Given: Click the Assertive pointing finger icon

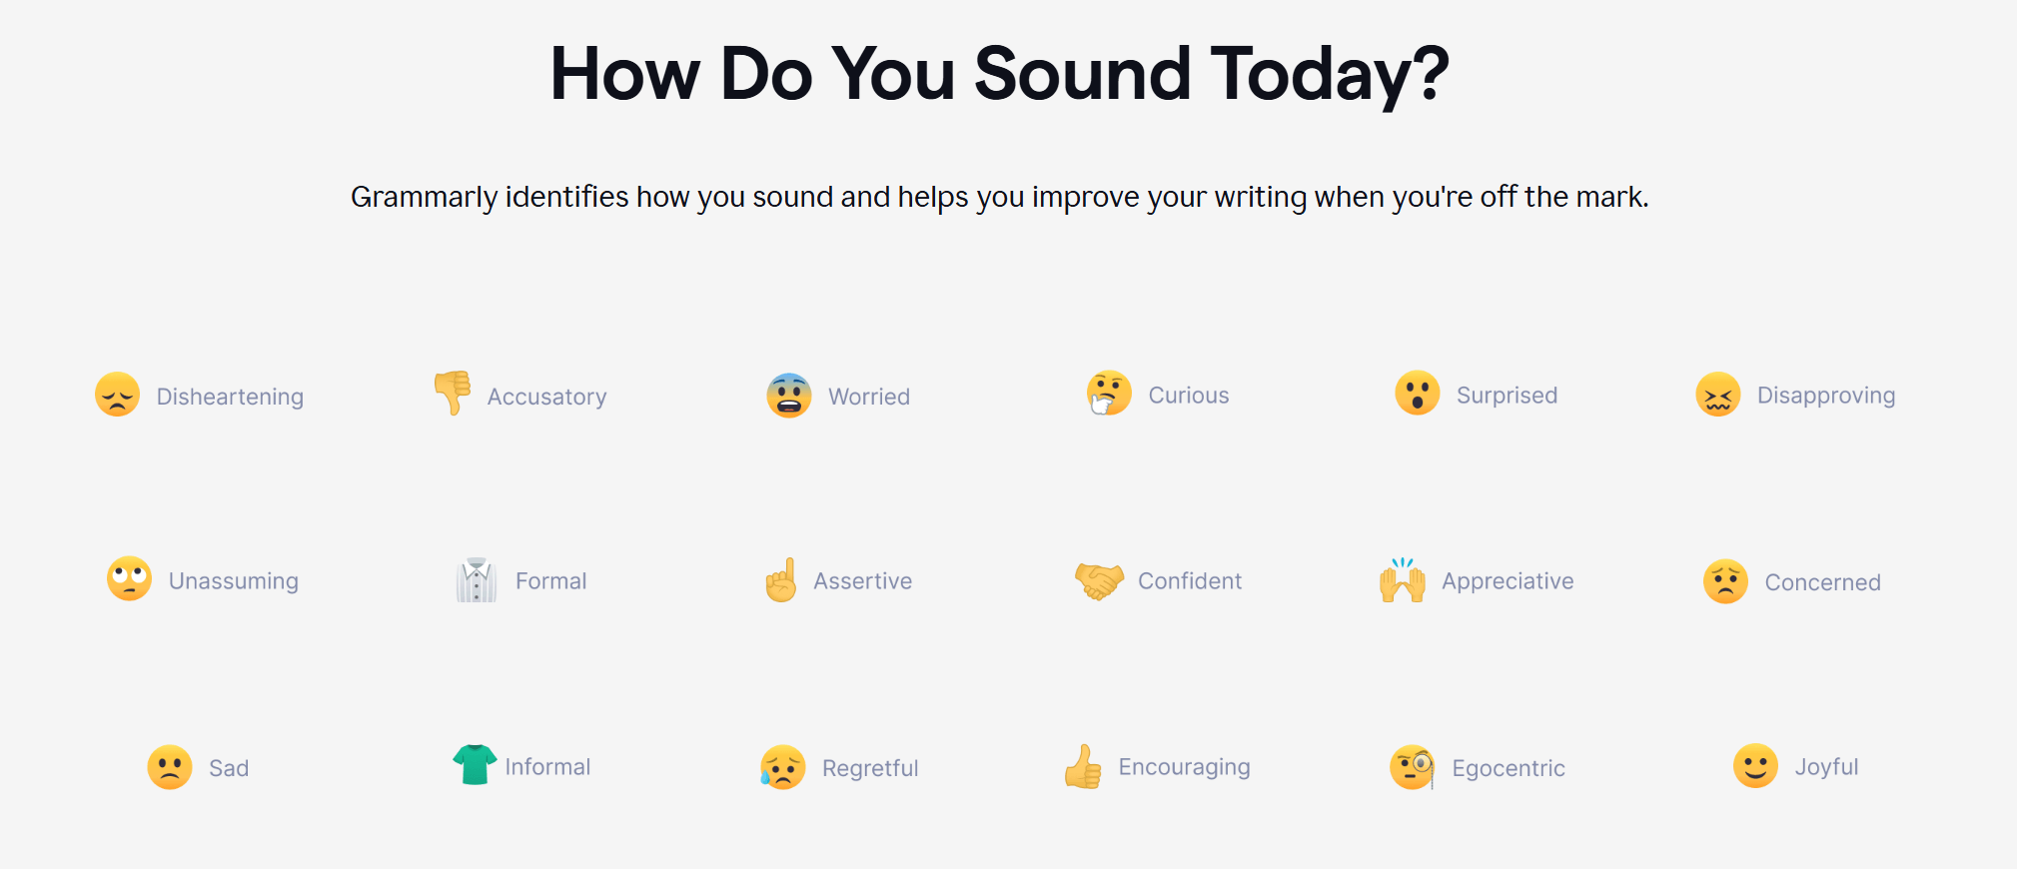Looking at the screenshot, I should tap(781, 580).
